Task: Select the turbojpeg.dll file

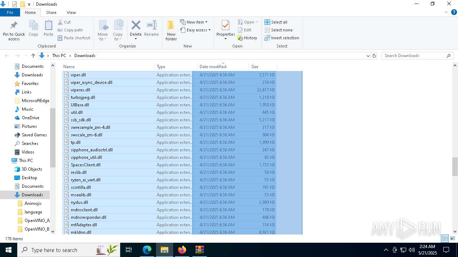Action: click(83, 97)
